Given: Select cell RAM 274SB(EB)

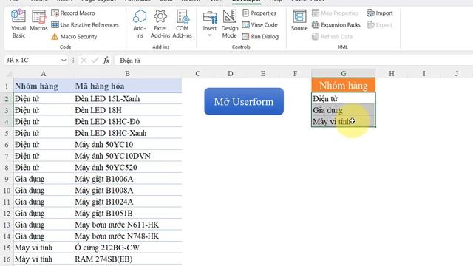Looking at the screenshot, I should (127, 259).
